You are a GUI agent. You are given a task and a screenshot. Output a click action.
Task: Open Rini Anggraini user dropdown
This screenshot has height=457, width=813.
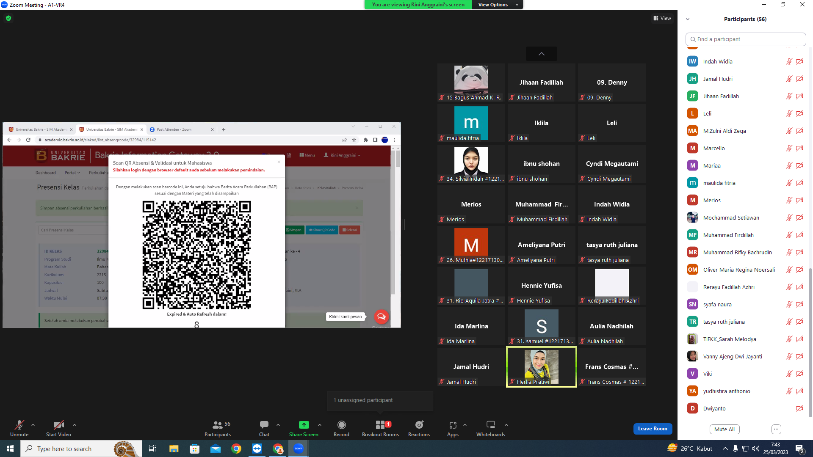pyautogui.click(x=342, y=155)
